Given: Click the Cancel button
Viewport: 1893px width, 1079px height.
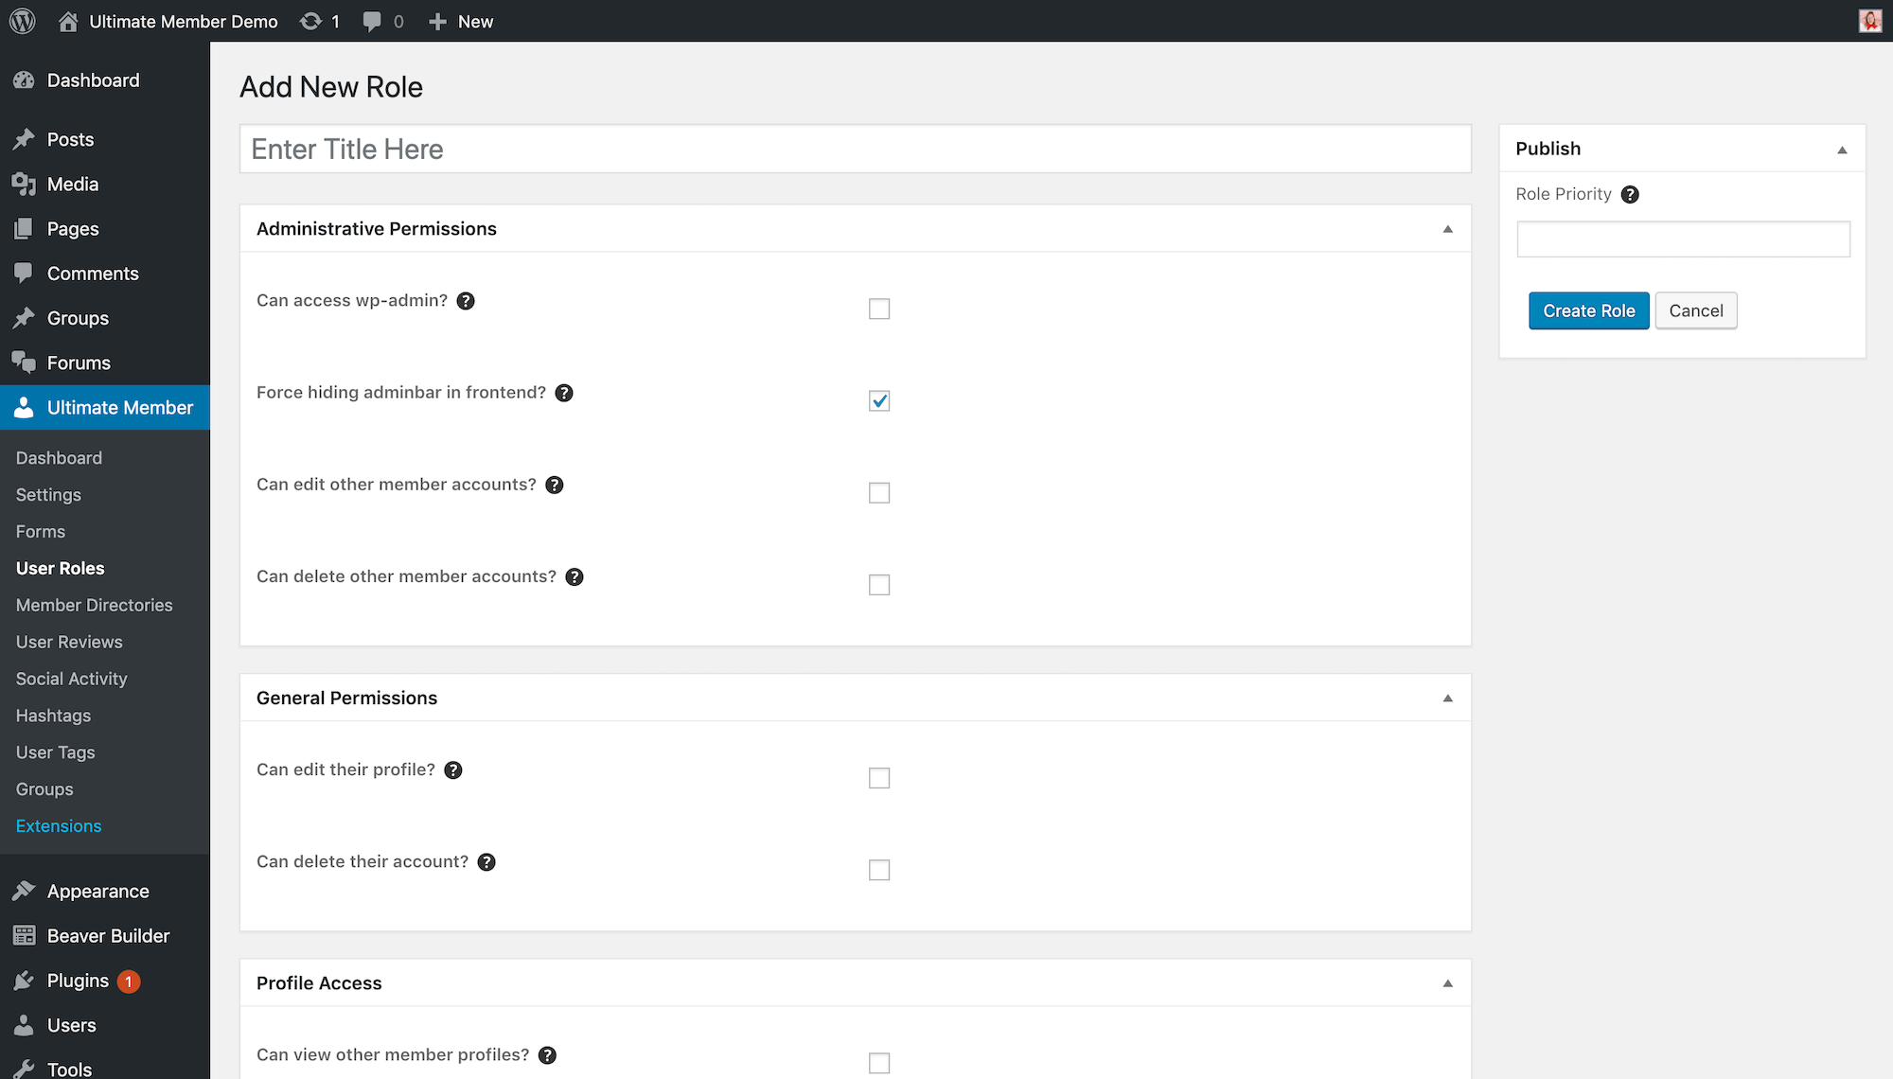Looking at the screenshot, I should pyautogui.click(x=1695, y=310).
